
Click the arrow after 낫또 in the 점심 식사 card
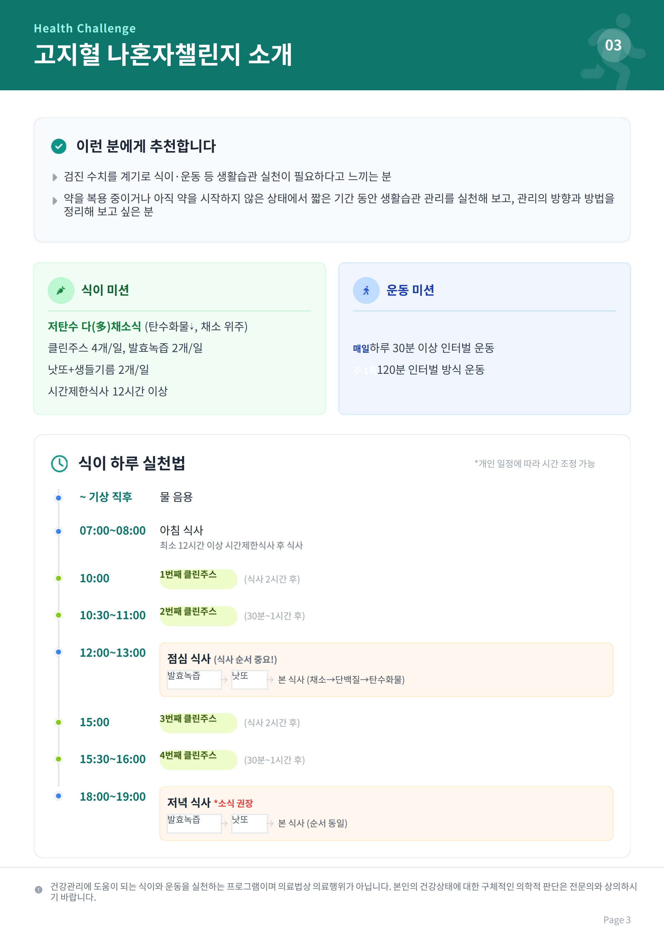(x=270, y=680)
